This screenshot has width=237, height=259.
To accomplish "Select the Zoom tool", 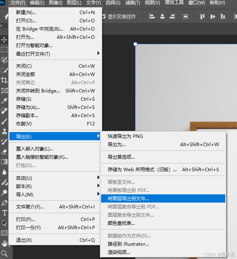I will tap(4, 254).
